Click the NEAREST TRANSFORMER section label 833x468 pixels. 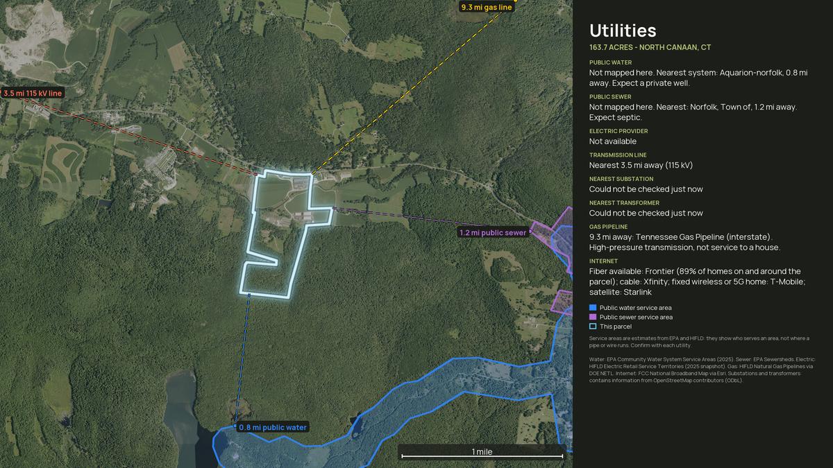pos(624,203)
